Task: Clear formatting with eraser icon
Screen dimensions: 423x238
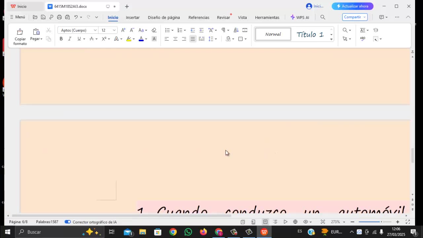Action: tap(154, 30)
